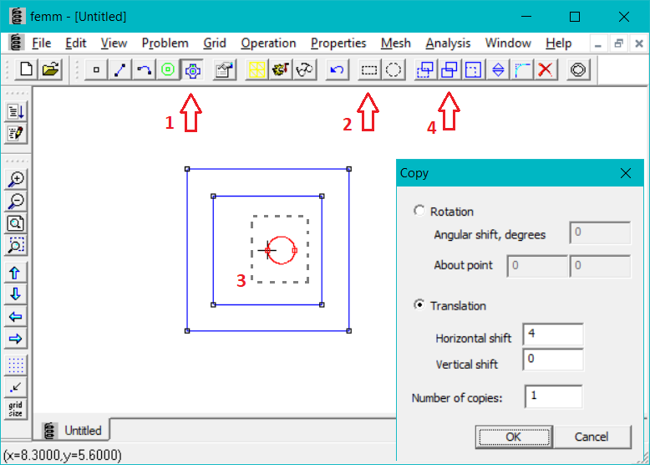Click the Horizontal shift input field
Screen dimensions: 650x465
[x=552, y=335]
